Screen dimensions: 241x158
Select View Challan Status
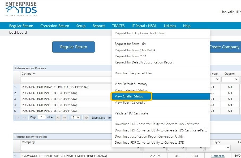(x=161, y=96)
